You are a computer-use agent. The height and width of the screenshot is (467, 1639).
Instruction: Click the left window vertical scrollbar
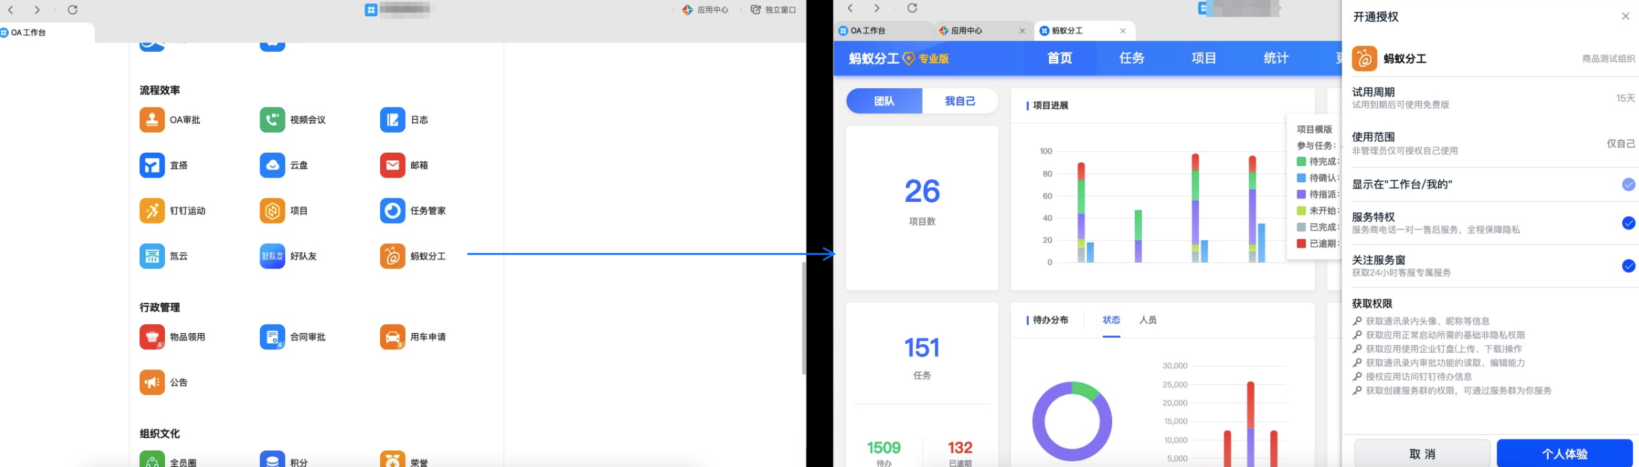[x=803, y=318]
